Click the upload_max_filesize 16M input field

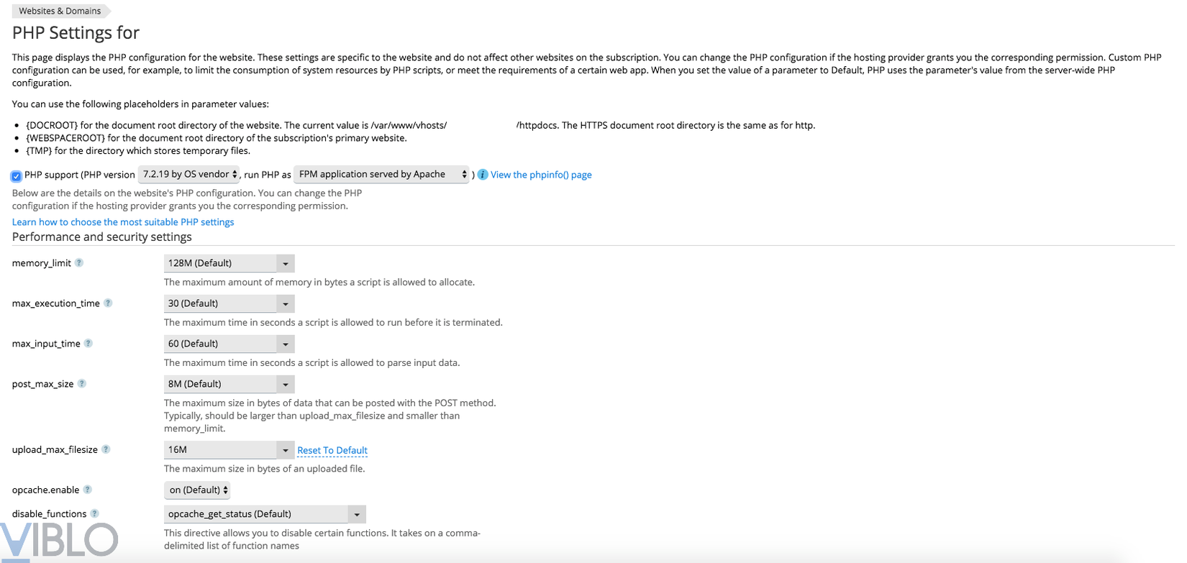[x=220, y=450]
